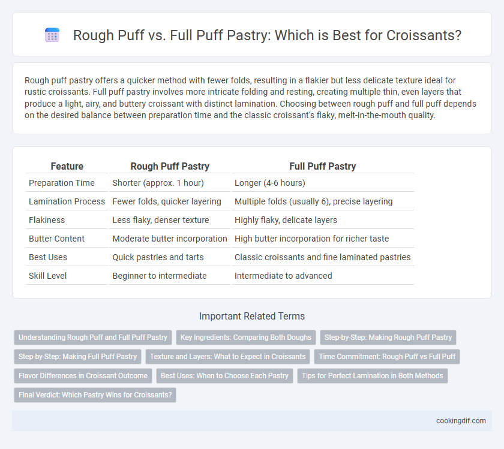Click 'Best Uses: When to Choose Each Pastry'
The image size is (504, 449).
224,376
